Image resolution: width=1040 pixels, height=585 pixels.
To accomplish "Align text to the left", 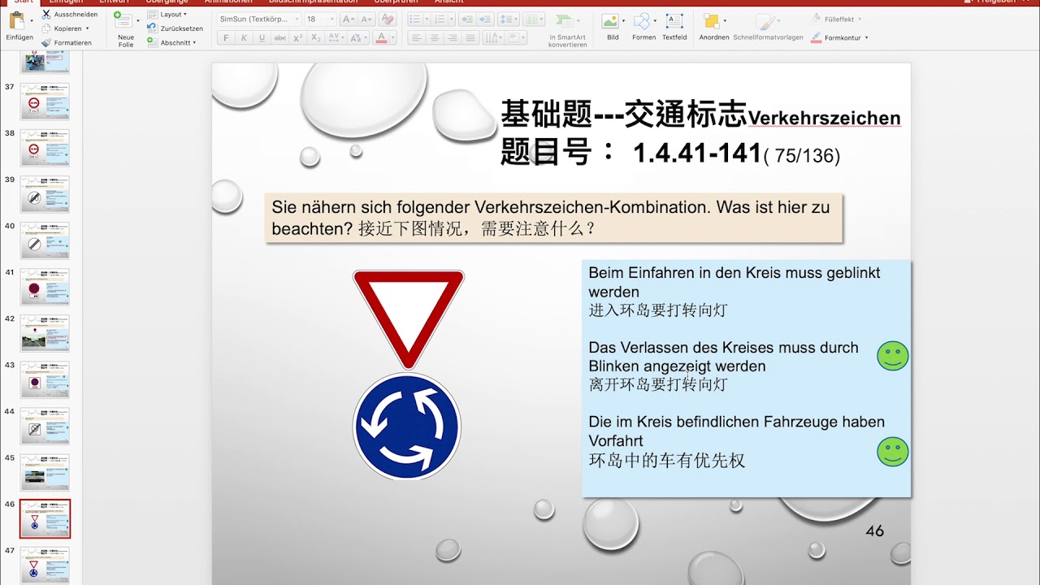I will coord(416,37).
